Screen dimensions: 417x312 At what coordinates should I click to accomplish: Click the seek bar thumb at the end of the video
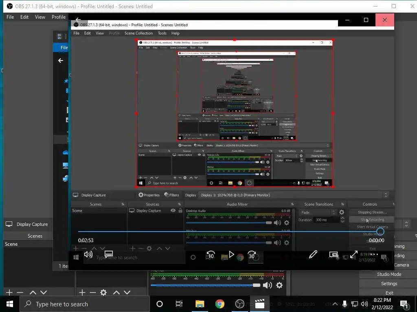click(x=380, y=232)
